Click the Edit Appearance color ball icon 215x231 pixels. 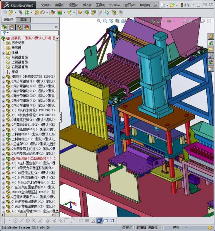click(x=153, y=21)
